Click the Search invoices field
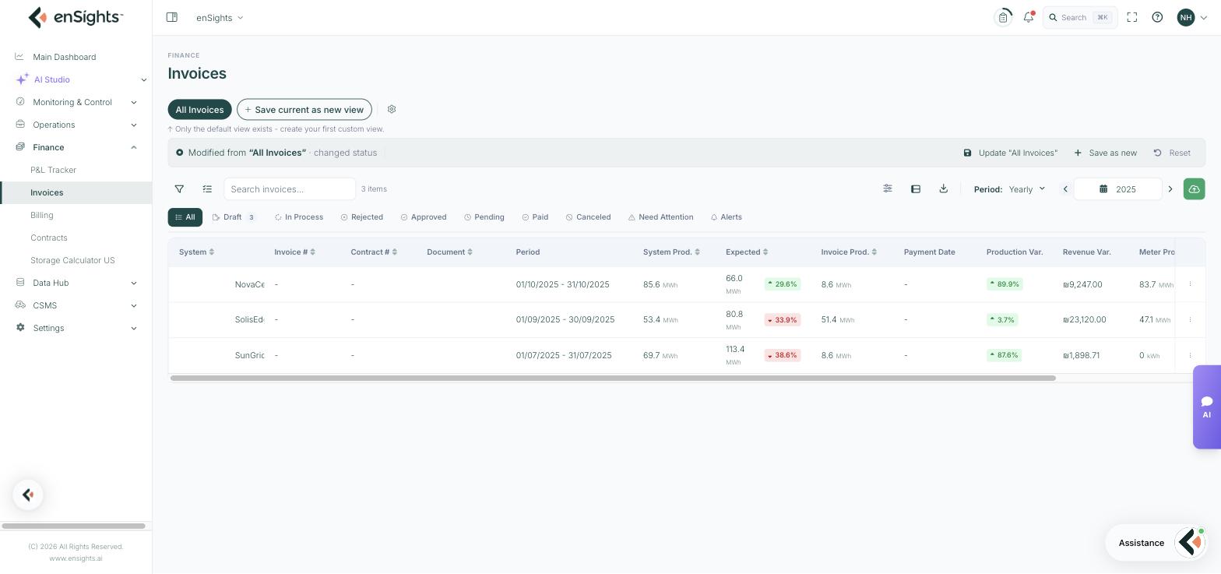The width and height of the screenshot is (1221, 574). (x=290, y=189)
